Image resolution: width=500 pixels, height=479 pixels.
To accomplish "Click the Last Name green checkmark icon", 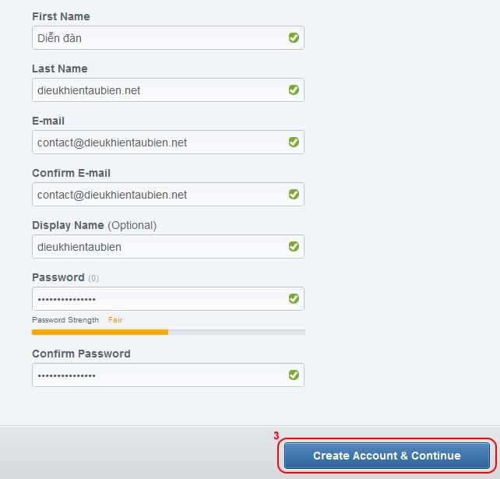I will point(294,90).
